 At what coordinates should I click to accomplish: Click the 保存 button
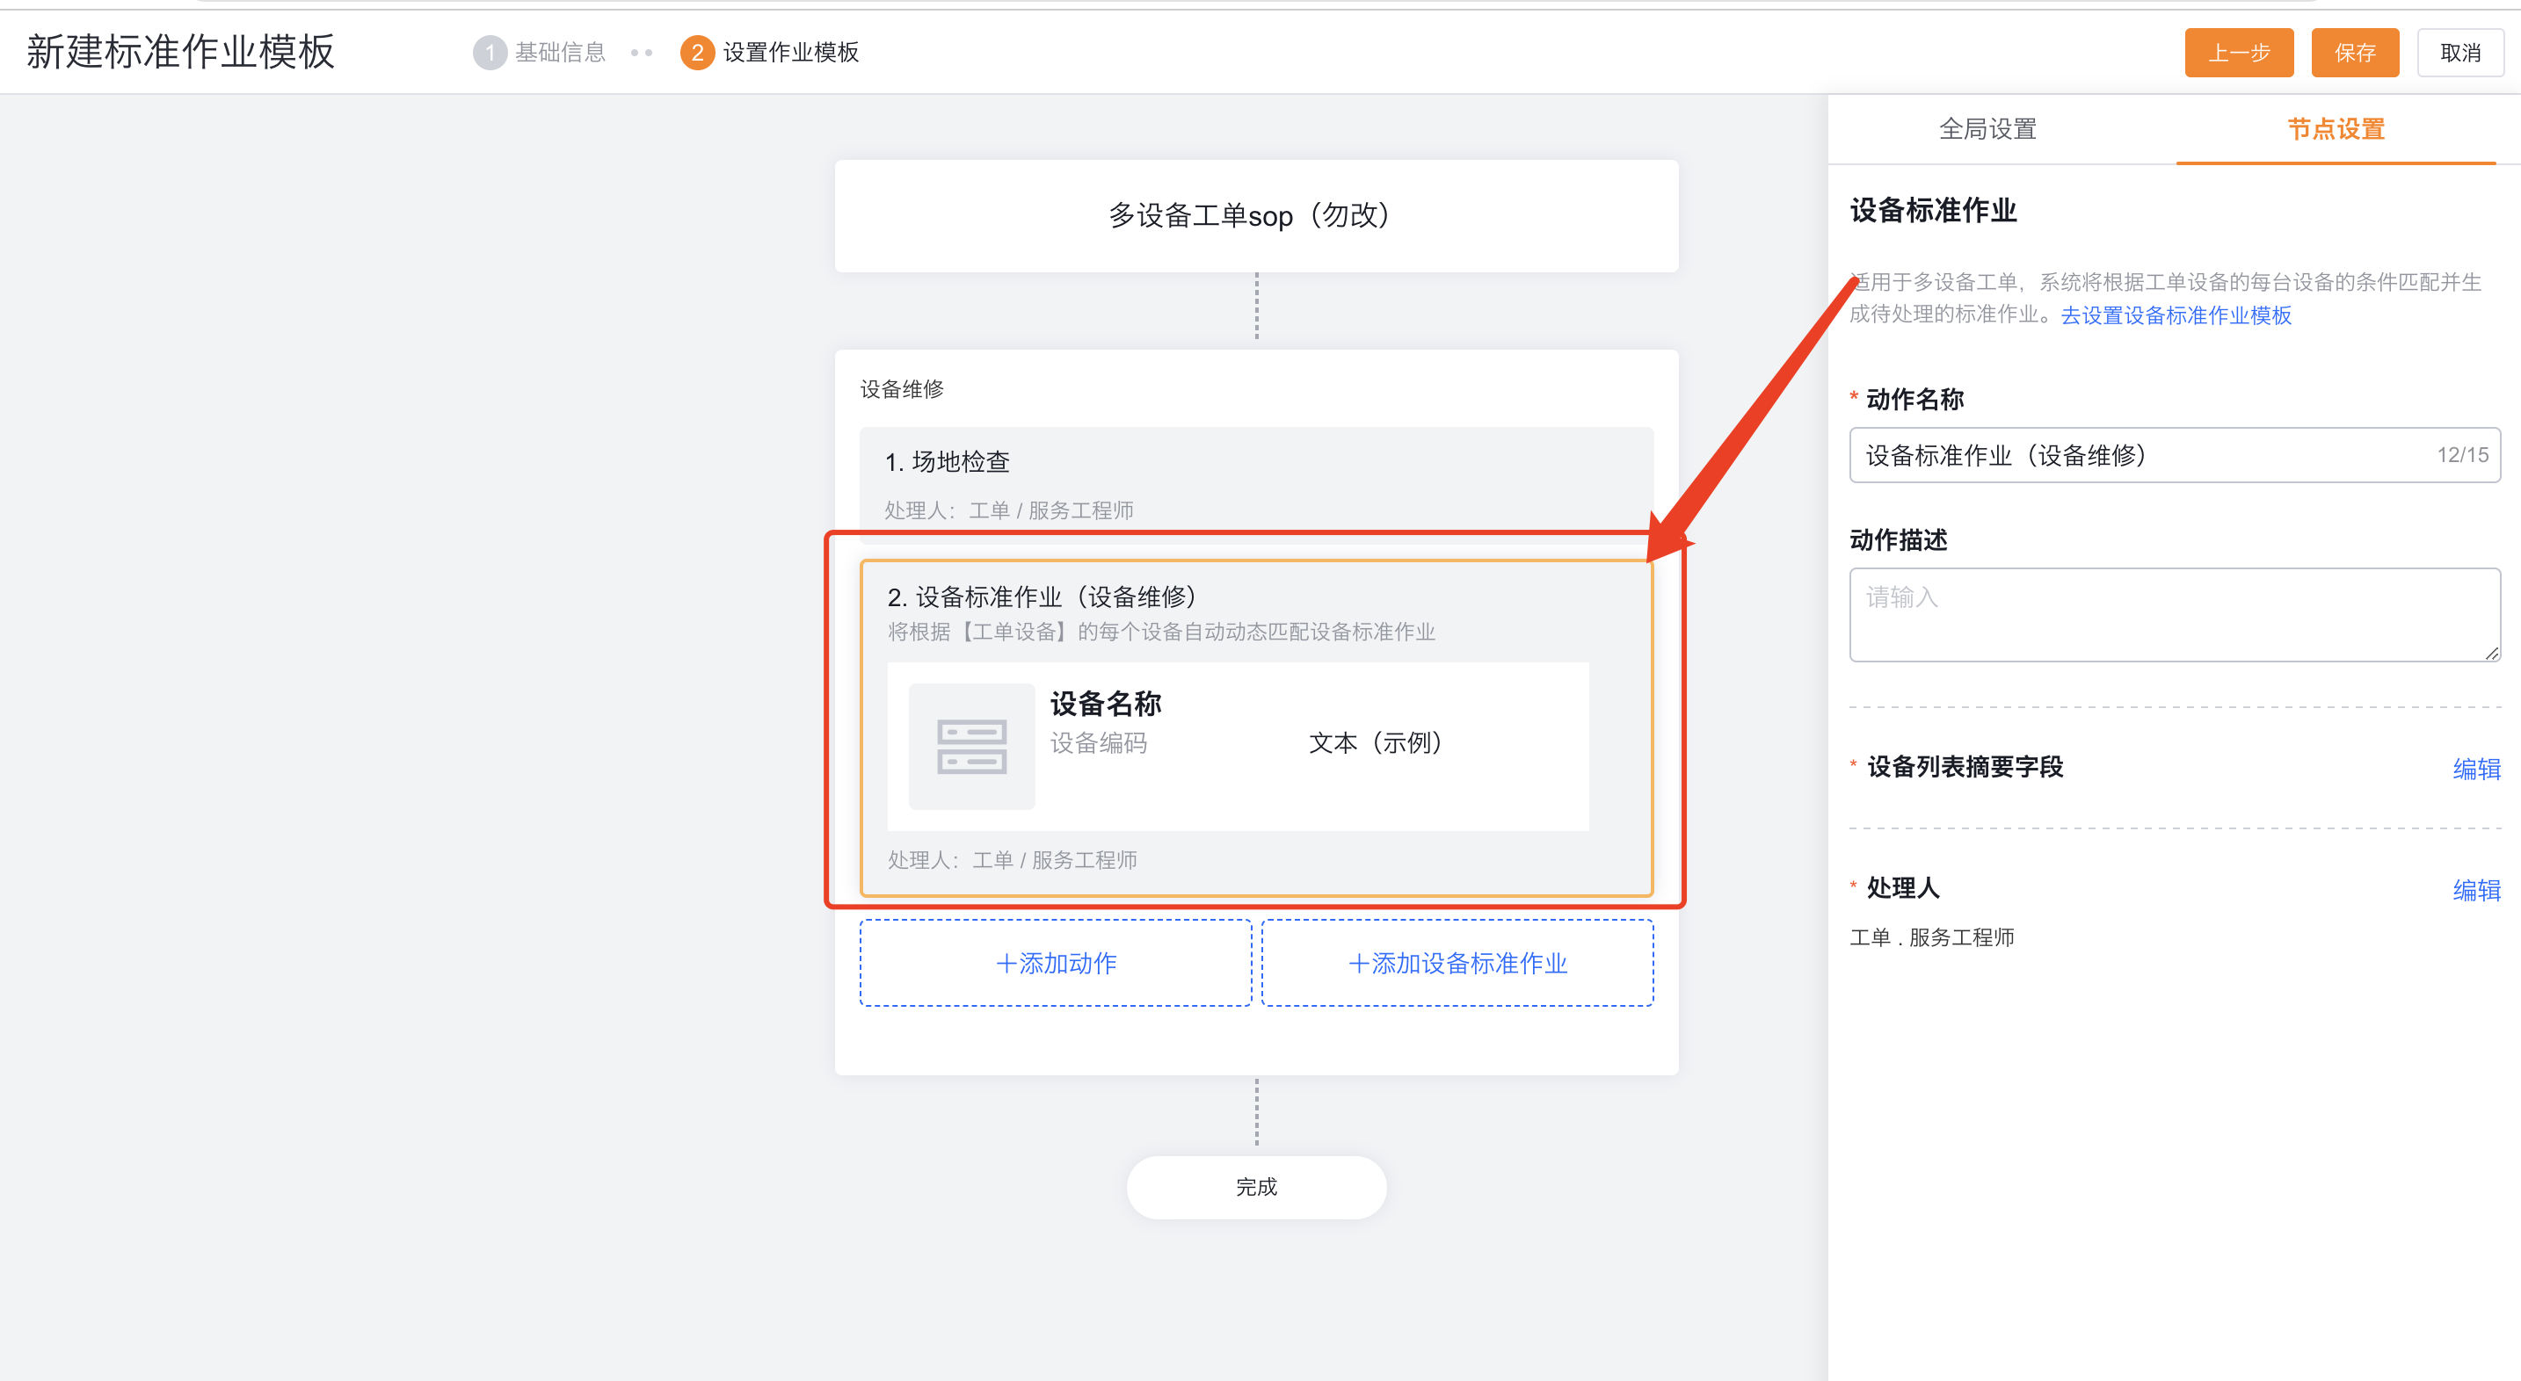click(2354, 52)
